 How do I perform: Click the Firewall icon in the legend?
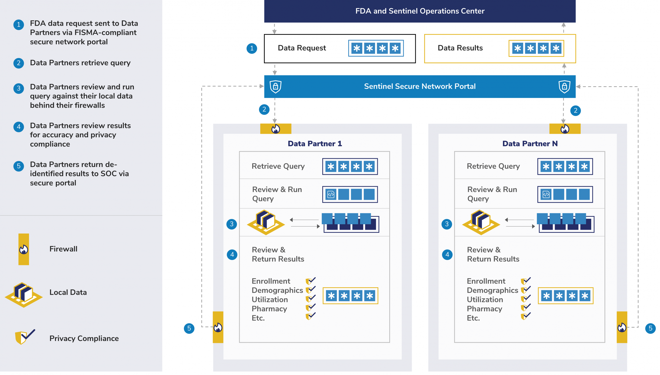tap(24, 249)
